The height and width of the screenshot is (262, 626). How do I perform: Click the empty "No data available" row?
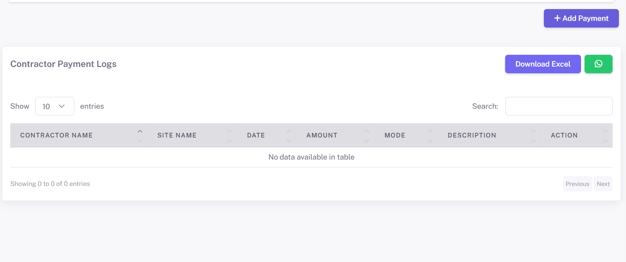311,157
